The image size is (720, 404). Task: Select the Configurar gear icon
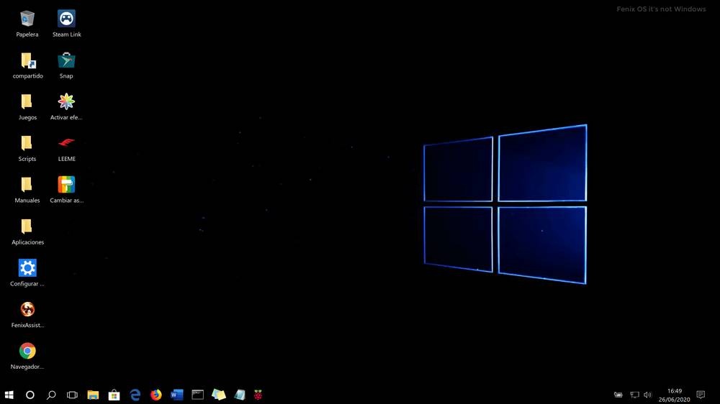27,268
